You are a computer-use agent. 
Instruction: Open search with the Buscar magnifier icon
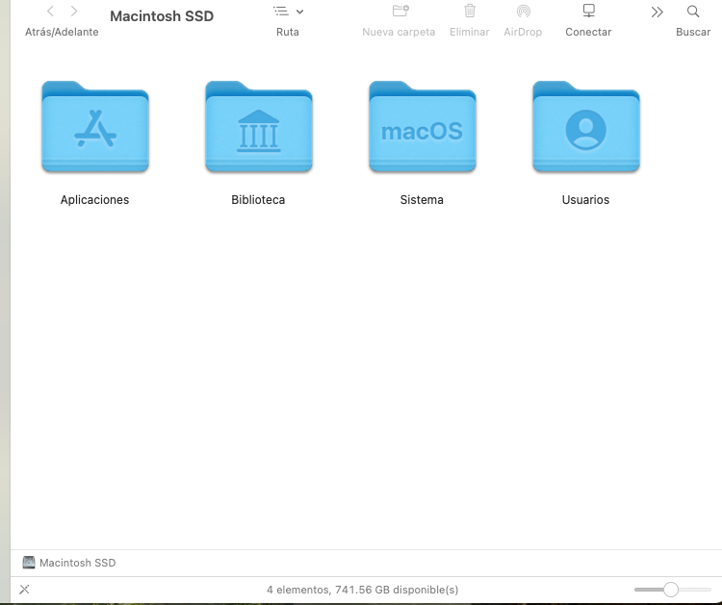pyautogui.click(x=693, y=11)
